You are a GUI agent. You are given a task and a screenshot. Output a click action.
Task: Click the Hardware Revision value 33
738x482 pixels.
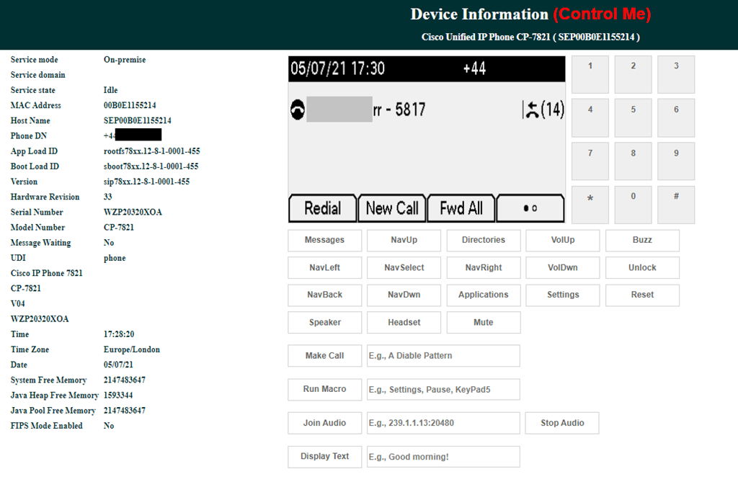[108, 197]
